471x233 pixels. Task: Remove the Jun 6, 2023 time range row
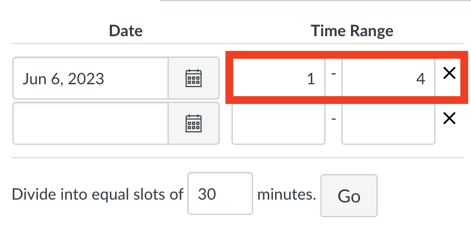click(449, 74)
